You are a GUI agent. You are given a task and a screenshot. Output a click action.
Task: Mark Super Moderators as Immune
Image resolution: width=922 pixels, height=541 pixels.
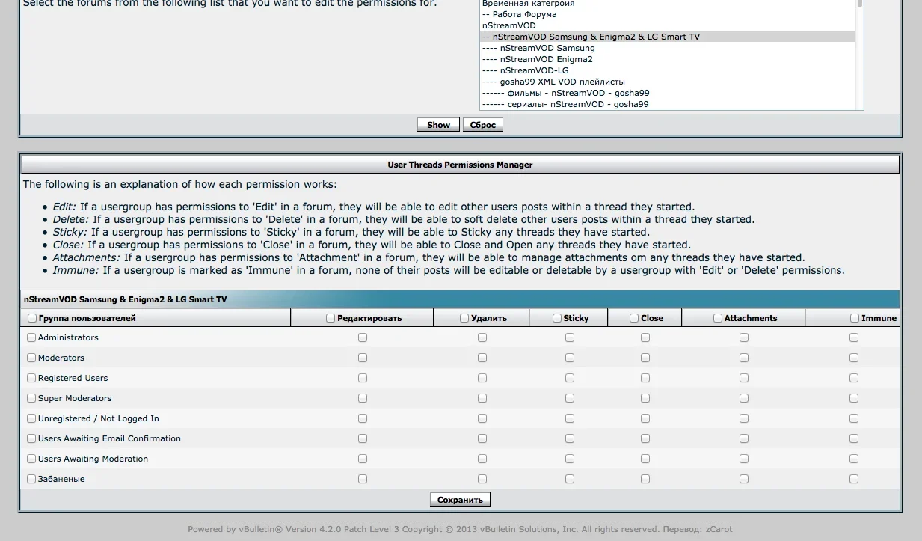click(x=854, y=398)
